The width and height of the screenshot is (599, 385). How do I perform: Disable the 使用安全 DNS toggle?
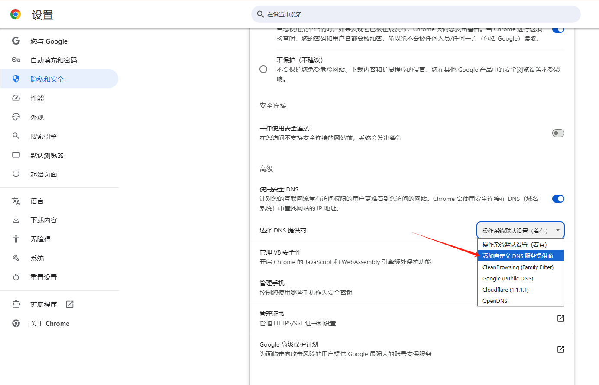coord(558,199)
